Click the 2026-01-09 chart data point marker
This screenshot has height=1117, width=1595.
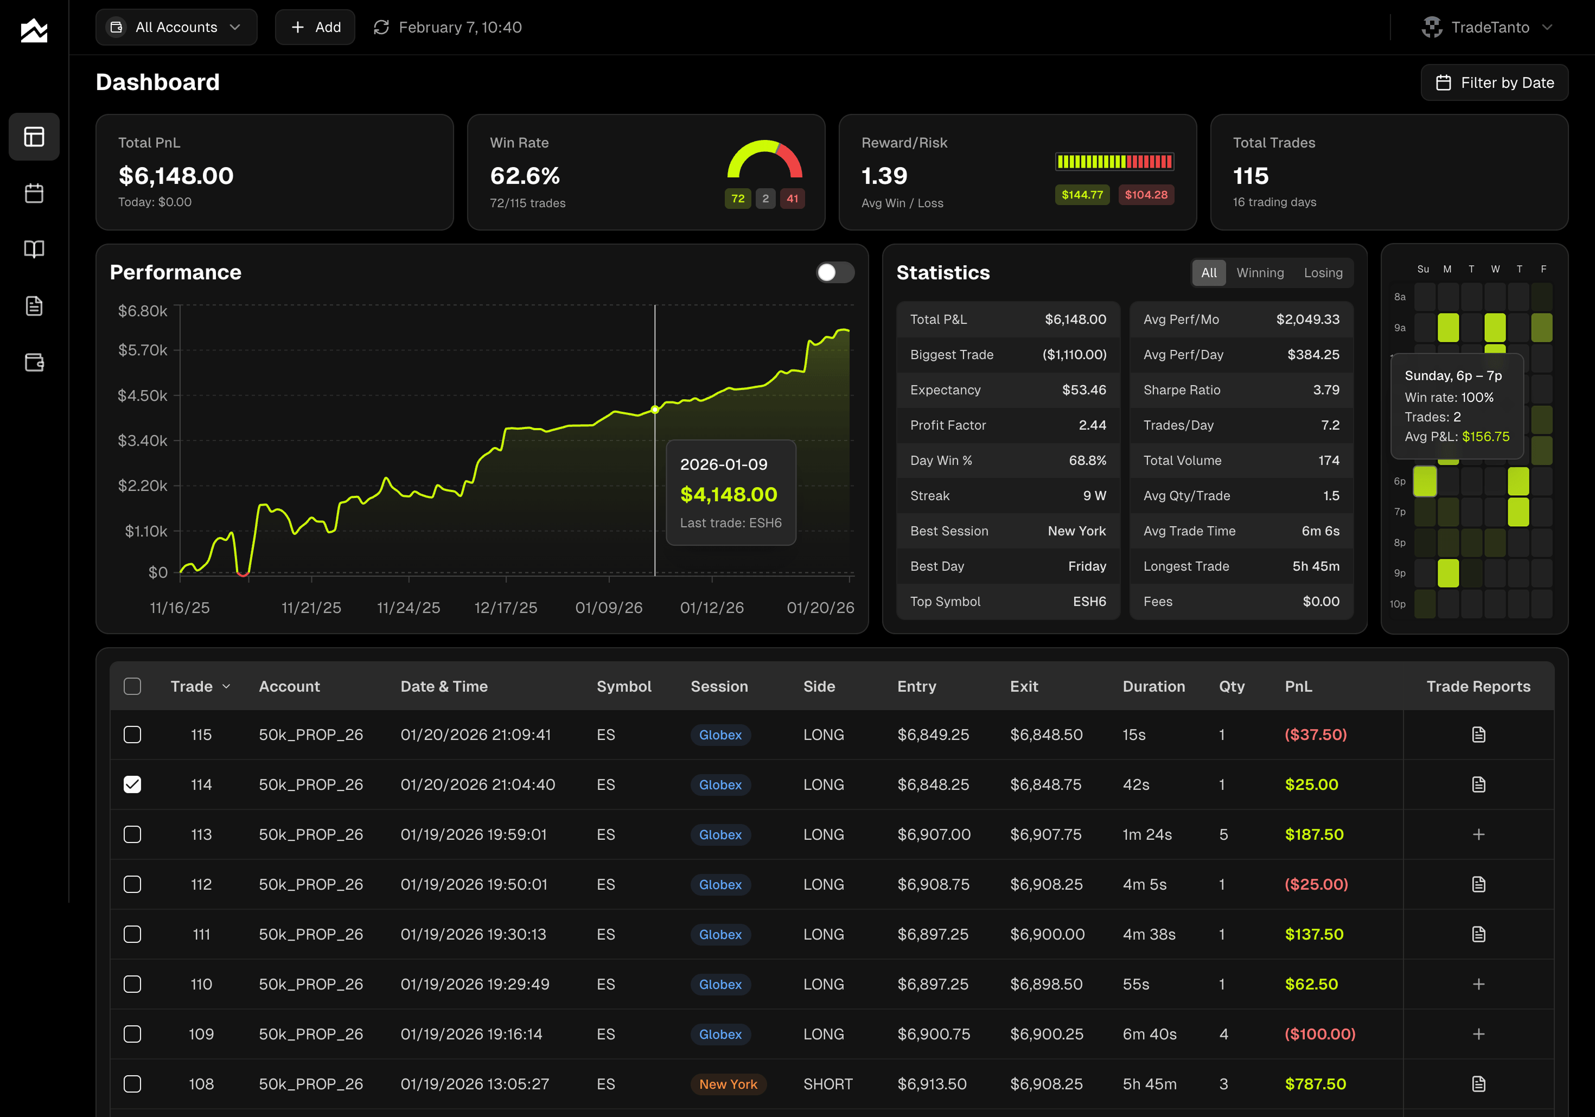[x=654, y=410]
